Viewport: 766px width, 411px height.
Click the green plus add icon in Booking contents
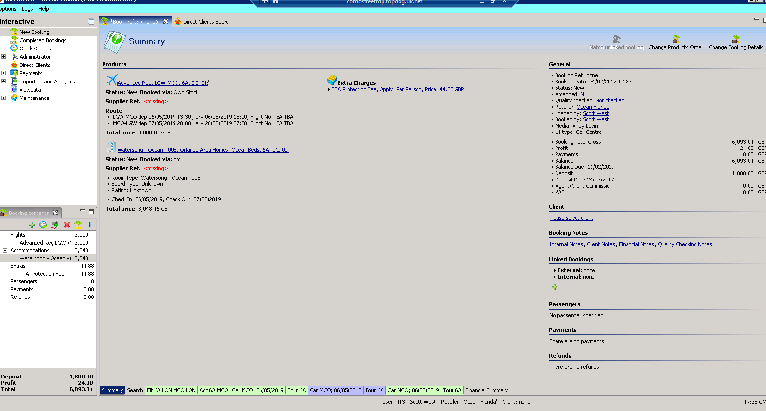point(32,225)
